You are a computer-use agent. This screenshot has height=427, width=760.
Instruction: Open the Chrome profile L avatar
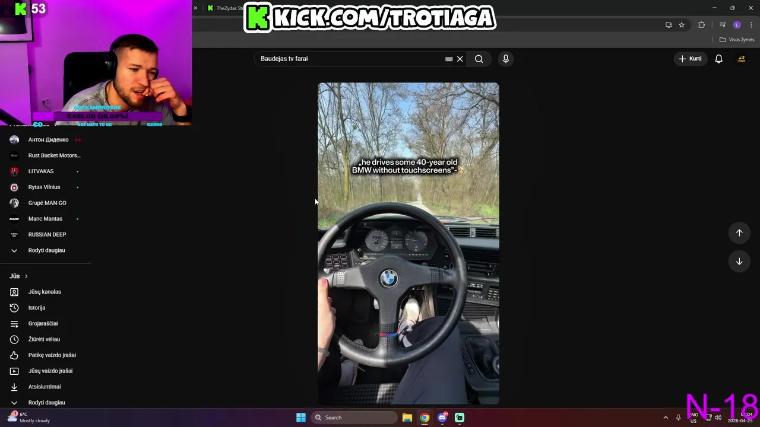click(737, 25)
